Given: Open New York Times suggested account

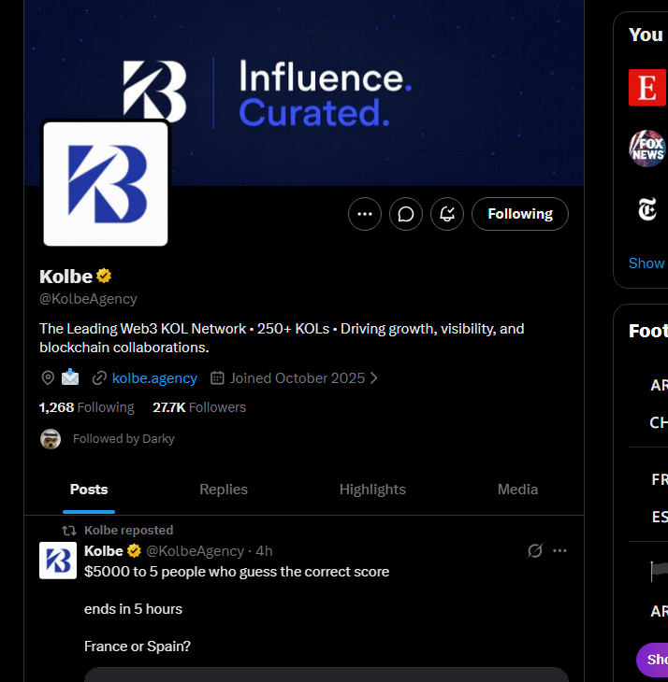Looking at the screenshot, I should tap(647, 209).
